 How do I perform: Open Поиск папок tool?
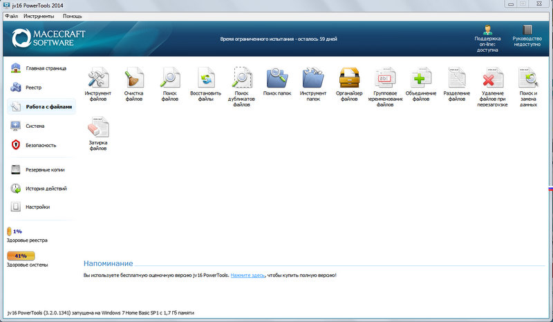tap(277, 81)
